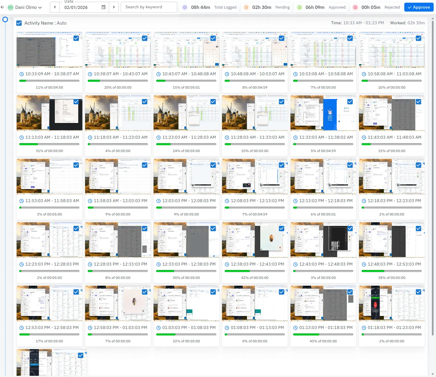Click the Total Logged clock icon
436x377 pixels.
185,7
